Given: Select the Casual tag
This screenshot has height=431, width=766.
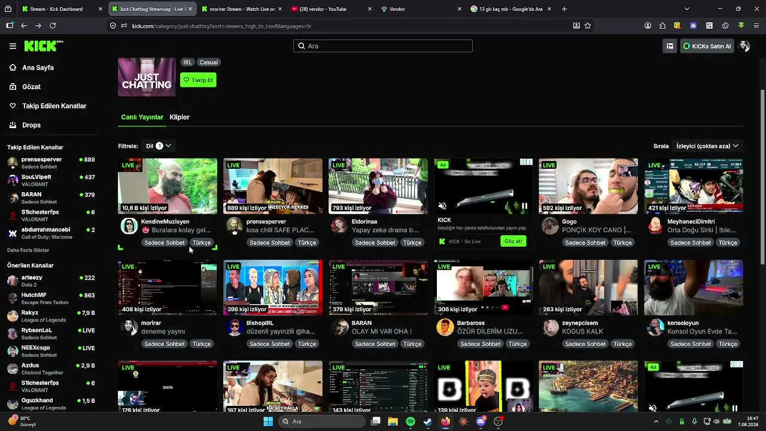Looking at the screenshot, I should tap(209, 62).
